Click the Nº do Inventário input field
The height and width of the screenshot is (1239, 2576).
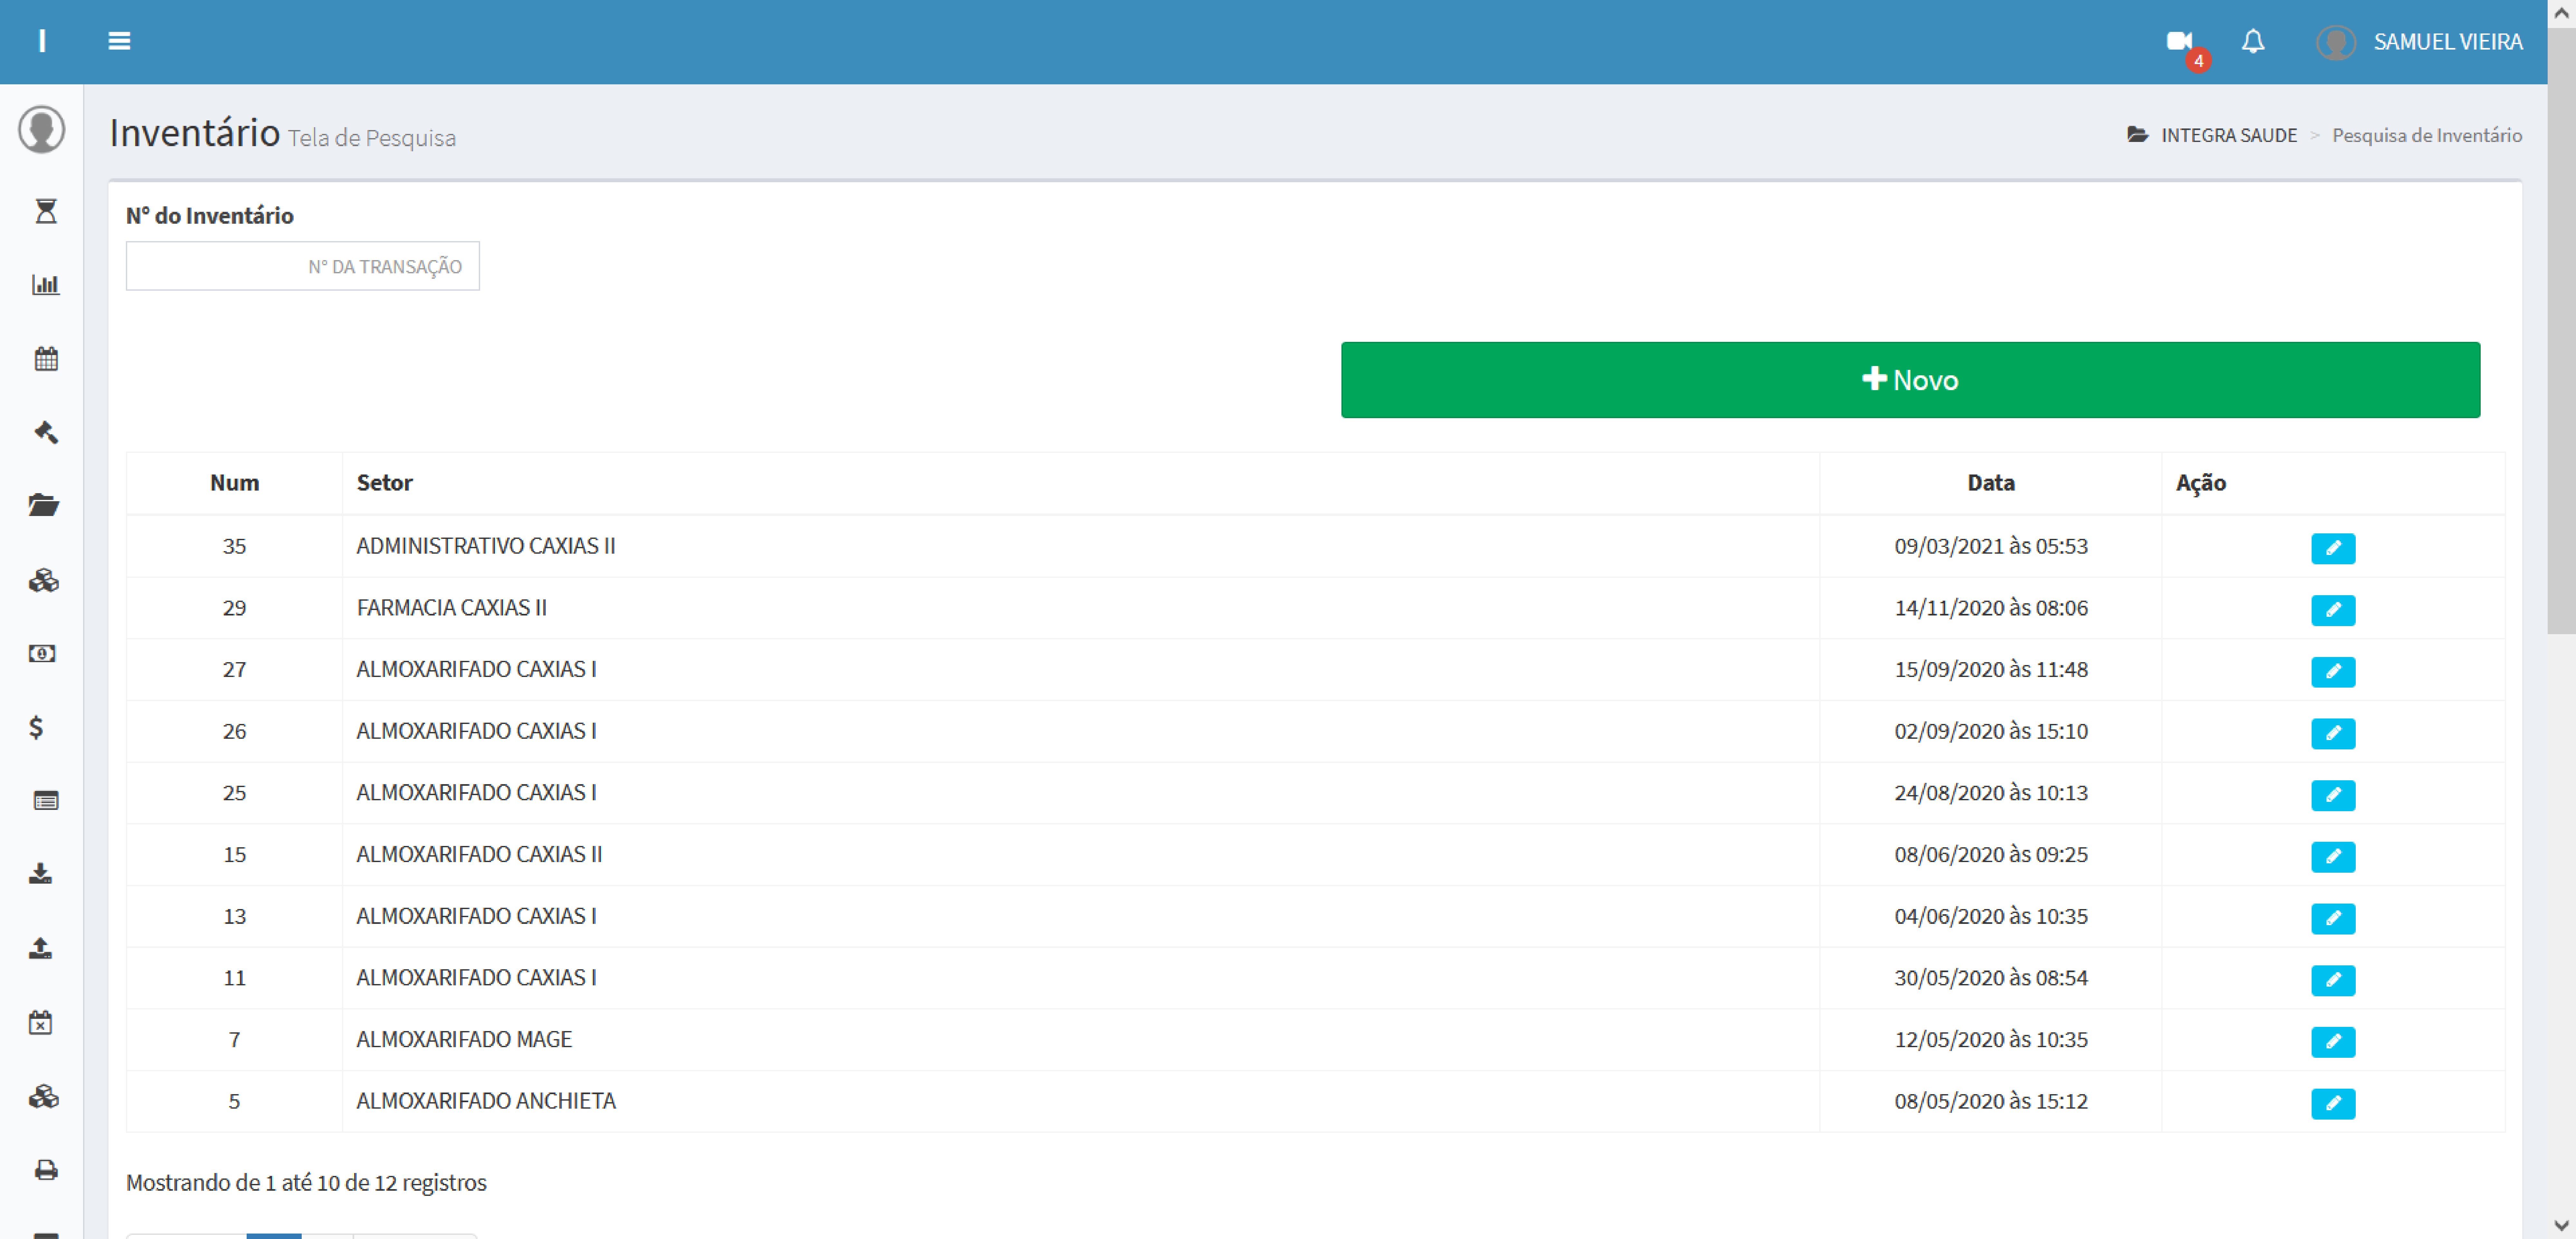pyautogui.click(x=303, y=266)
